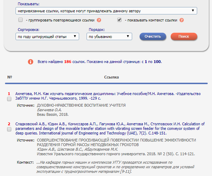Viewport: 212px width, 176px height.
Task: Enable группировать повторяющиеся ссылки checkbox
Action: click(x=20, y=20)
